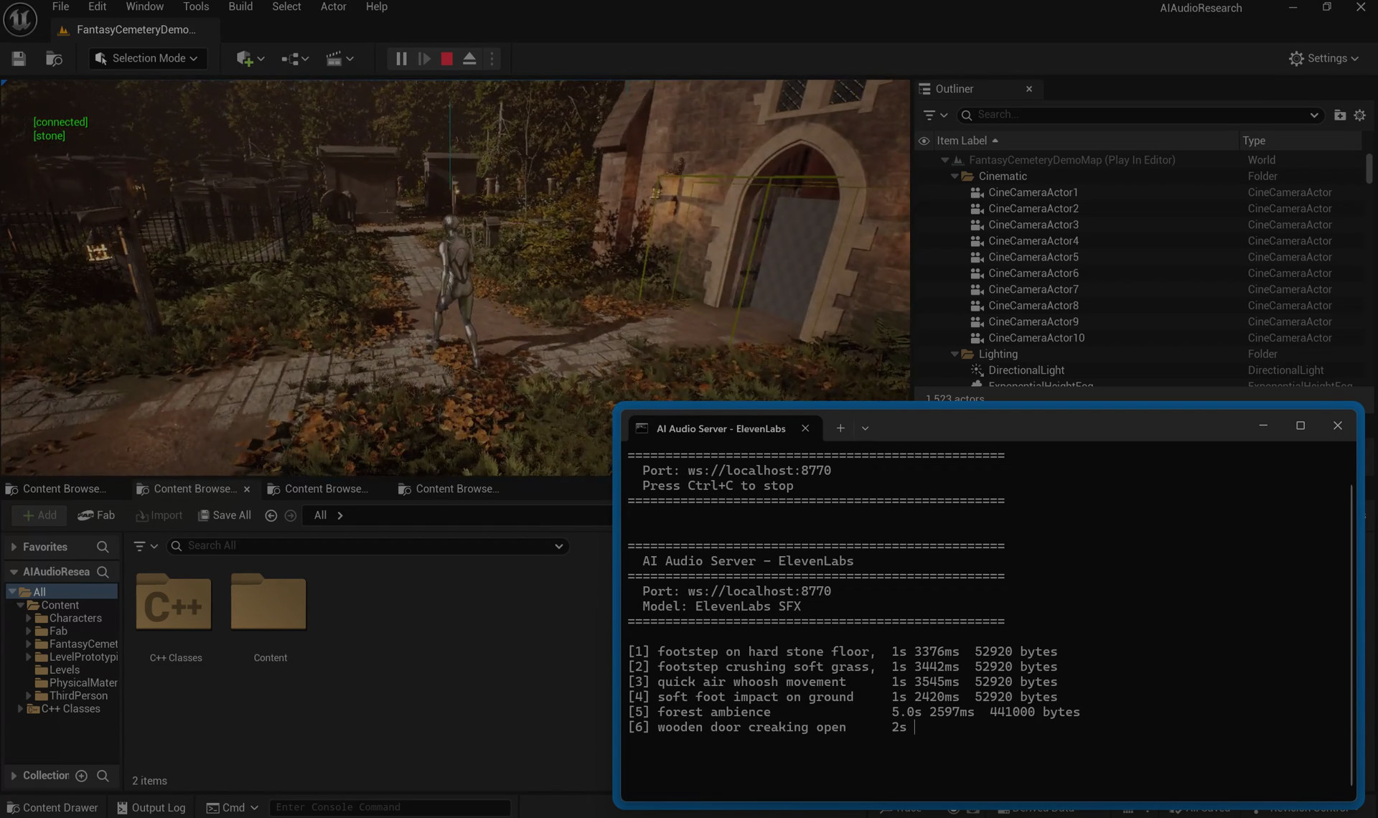Screen dimensions: 1378x818
Task: Open the Select menu
Action: (x=286, y=6)
